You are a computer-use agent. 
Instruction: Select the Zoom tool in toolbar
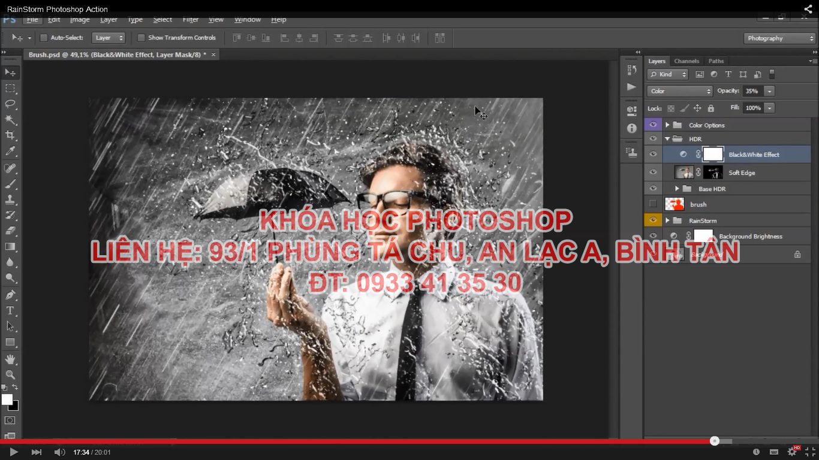click(10, 374)
